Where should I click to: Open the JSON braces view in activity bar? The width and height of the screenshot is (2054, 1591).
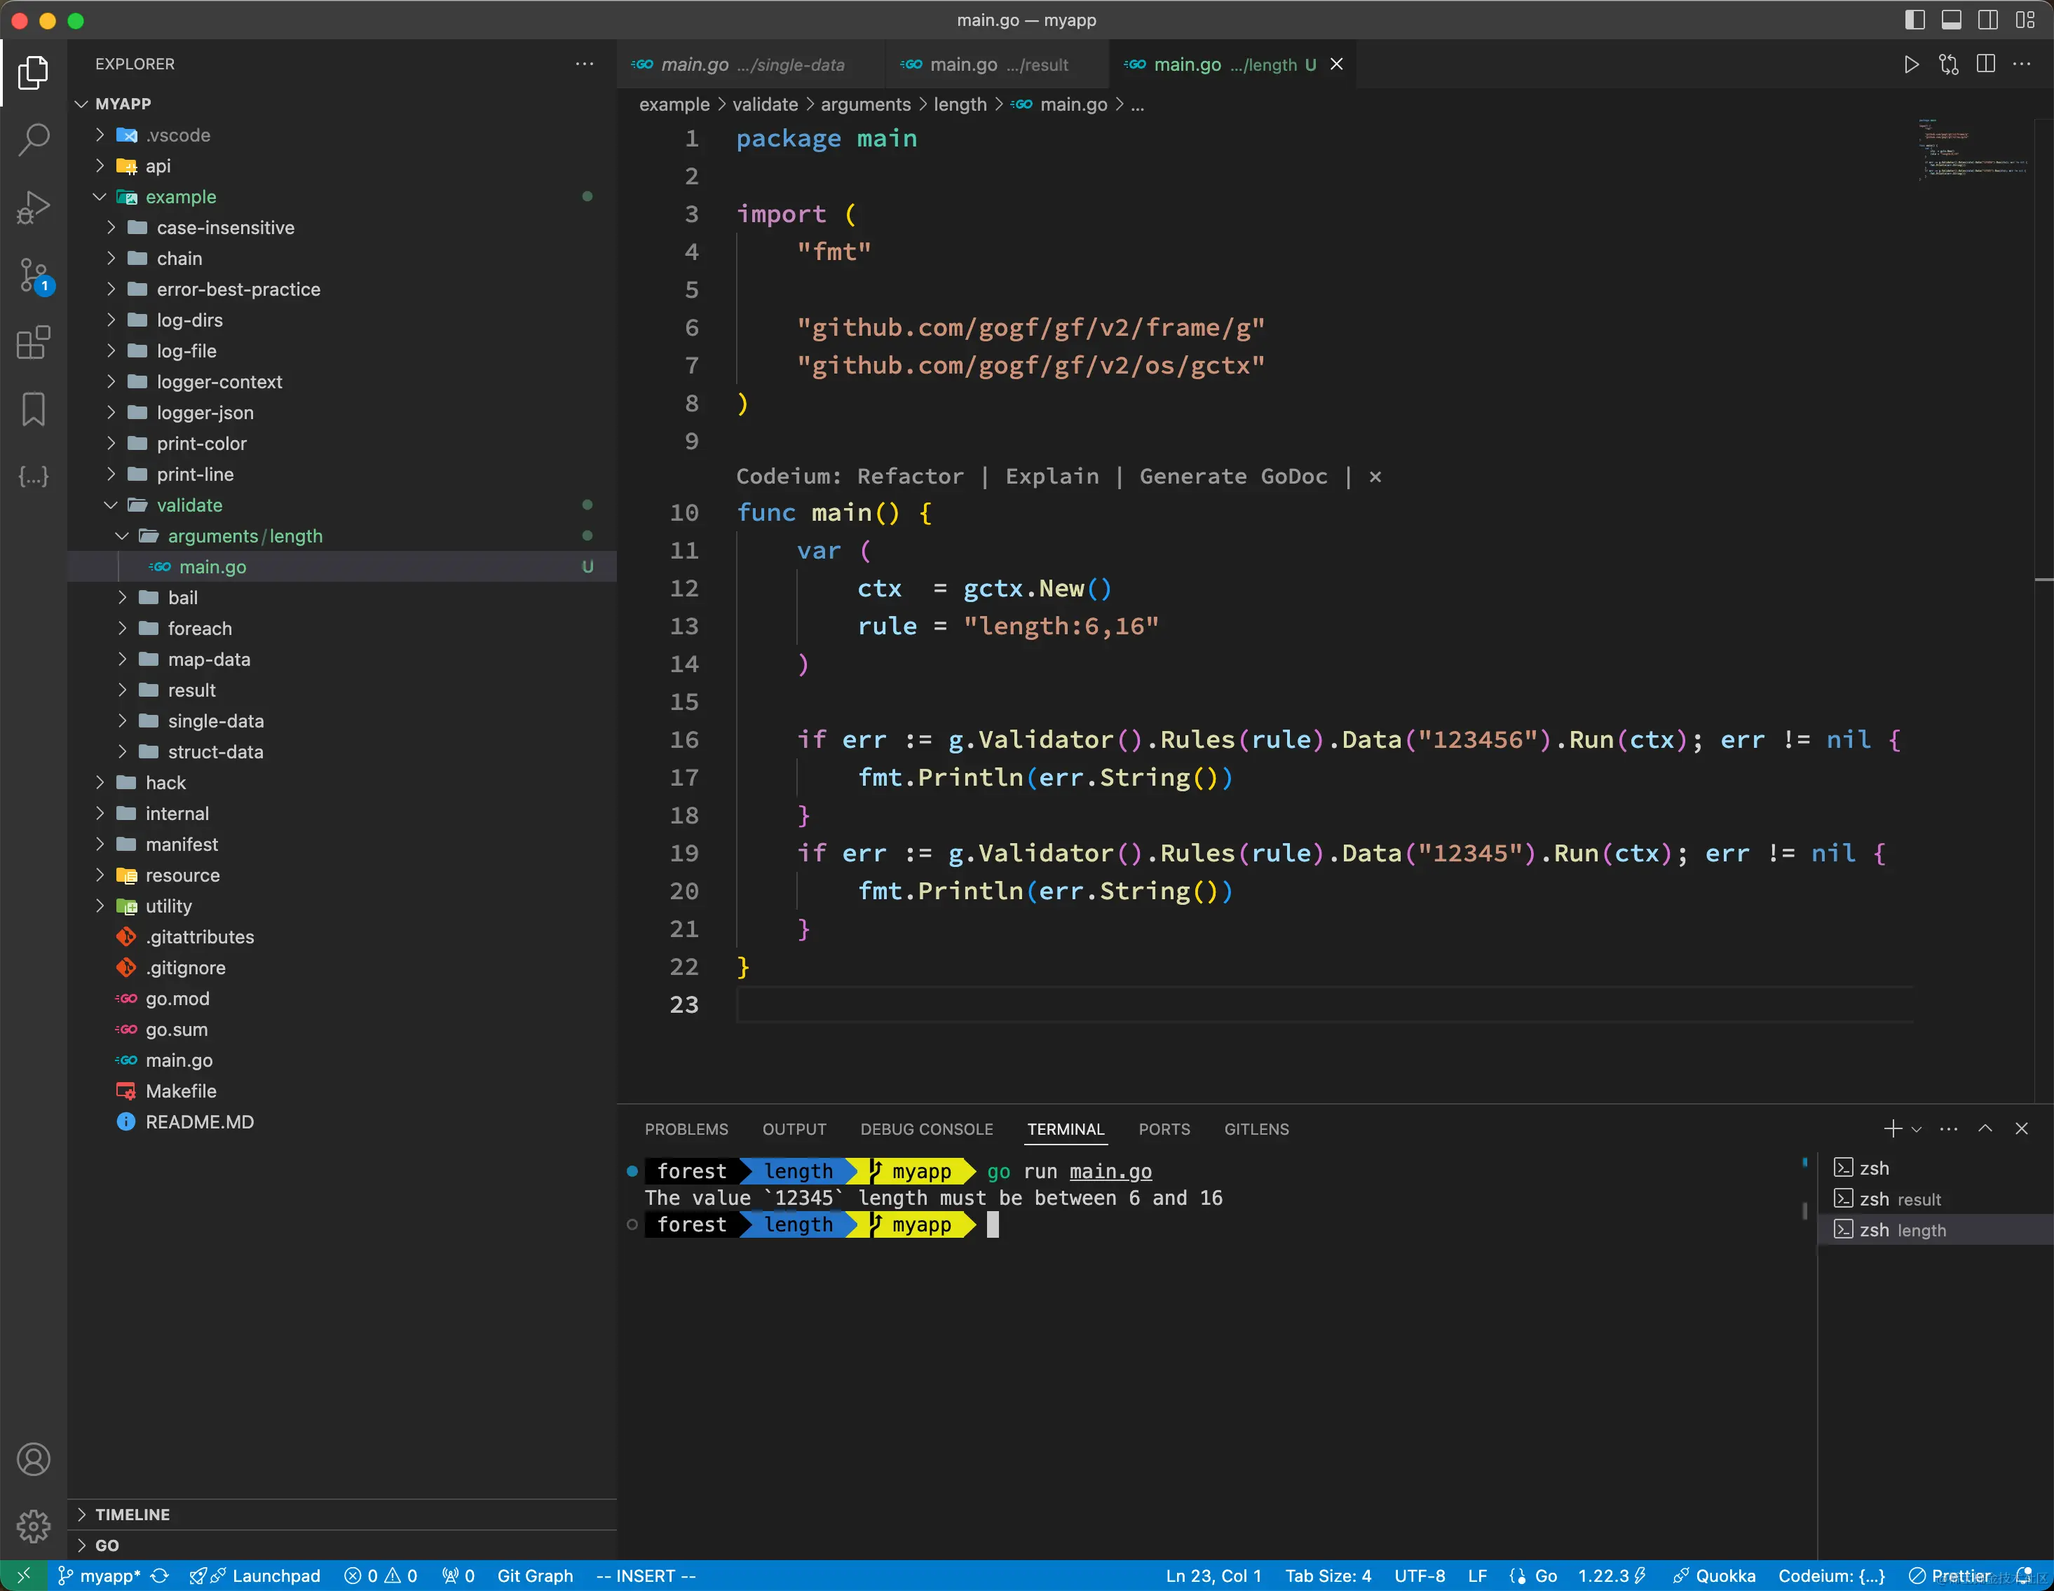click(x=34, y=477)
